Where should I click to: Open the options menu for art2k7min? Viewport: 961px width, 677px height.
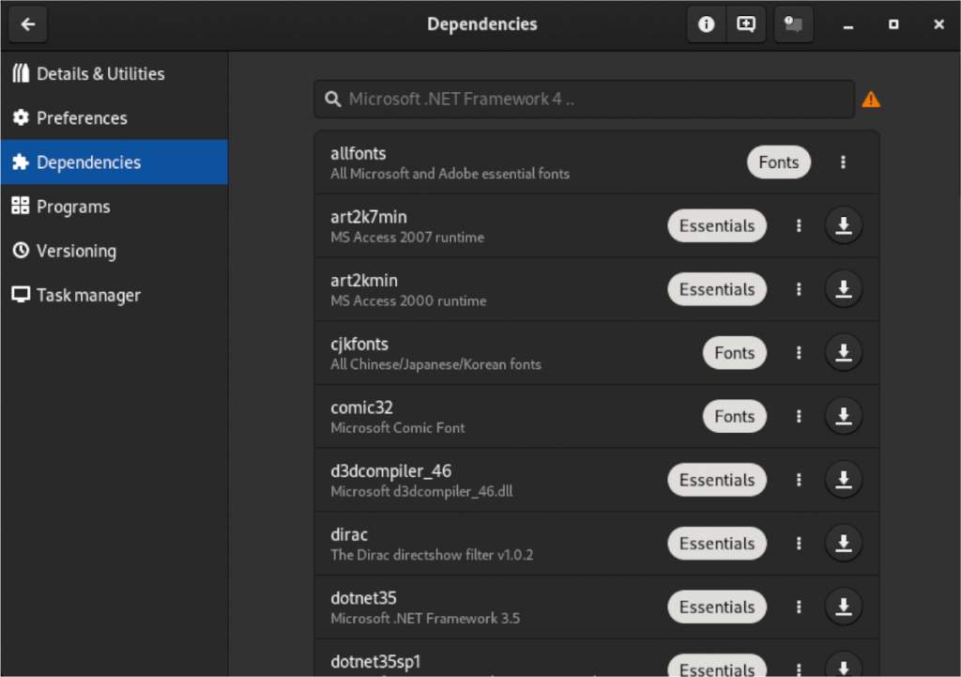(799, 225)
